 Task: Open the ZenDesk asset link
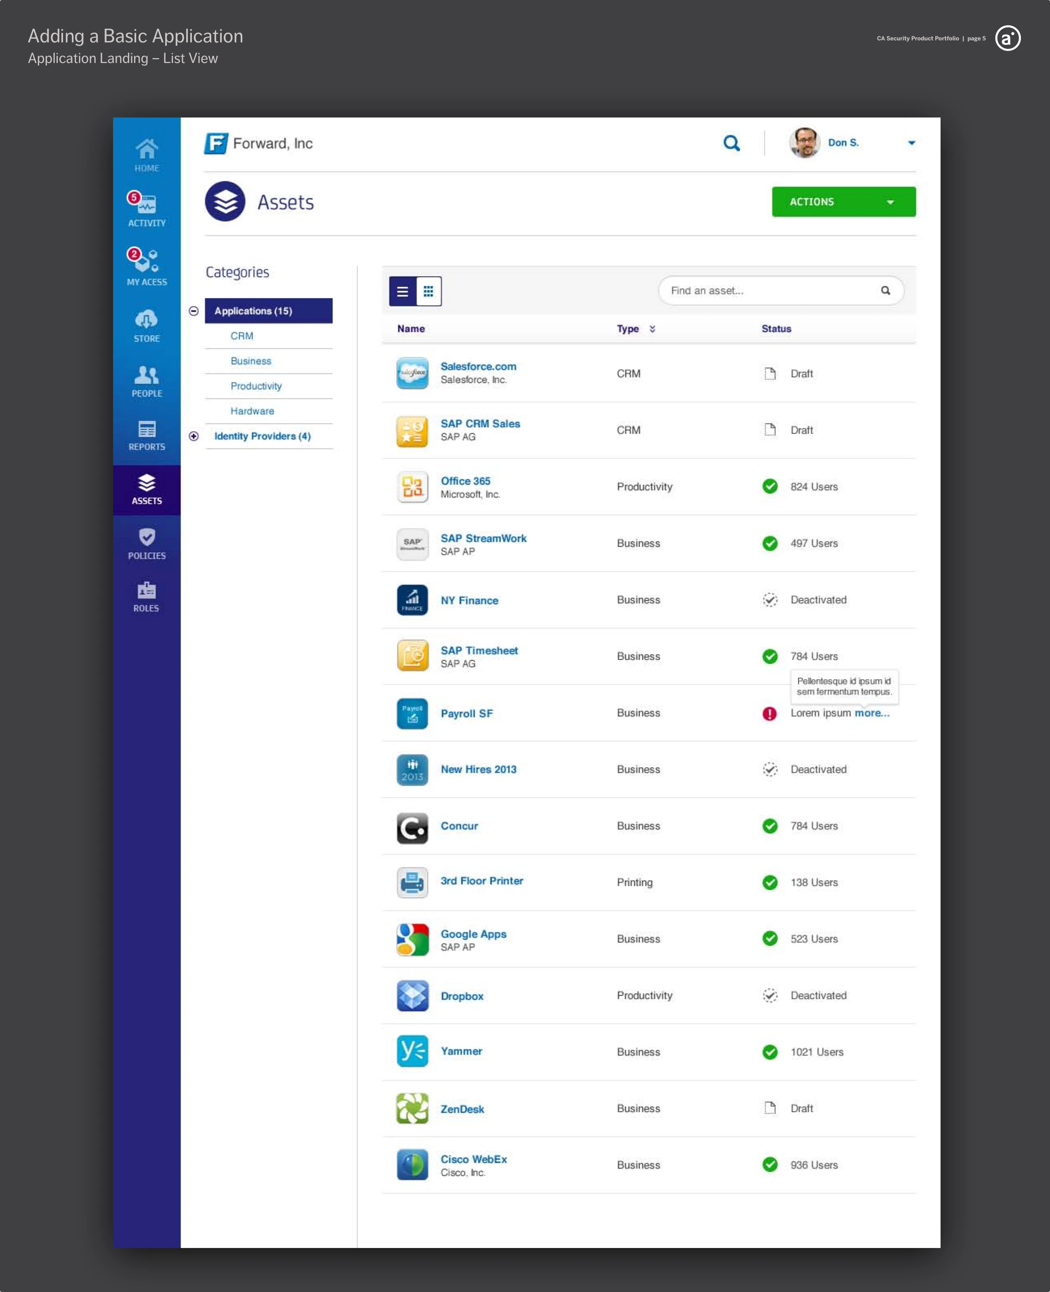462,1110
